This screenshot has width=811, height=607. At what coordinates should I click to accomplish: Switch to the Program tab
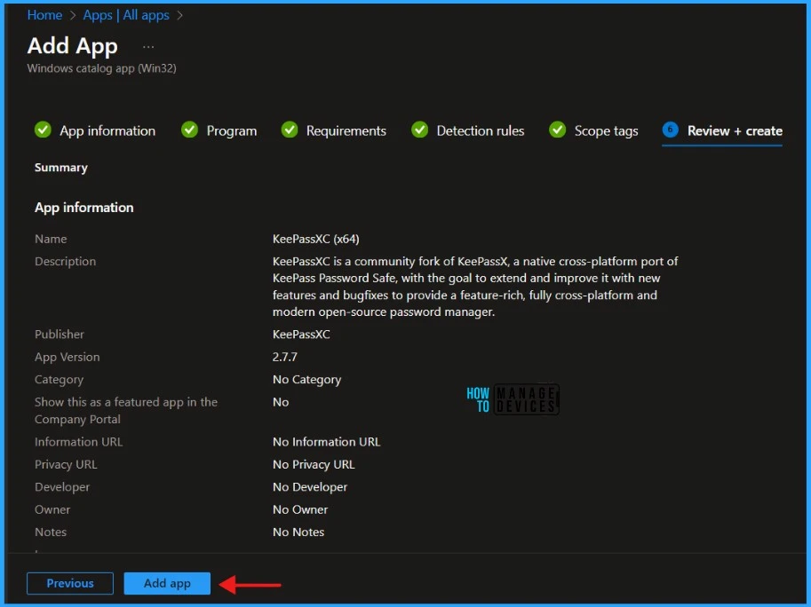point(232,131)
